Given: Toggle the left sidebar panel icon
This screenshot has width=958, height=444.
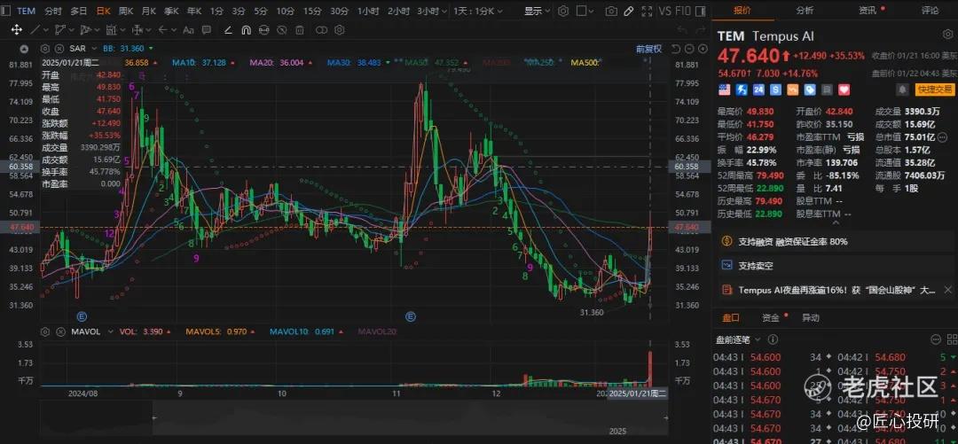Looking at the screenshot, I should [x=6, y=11].
